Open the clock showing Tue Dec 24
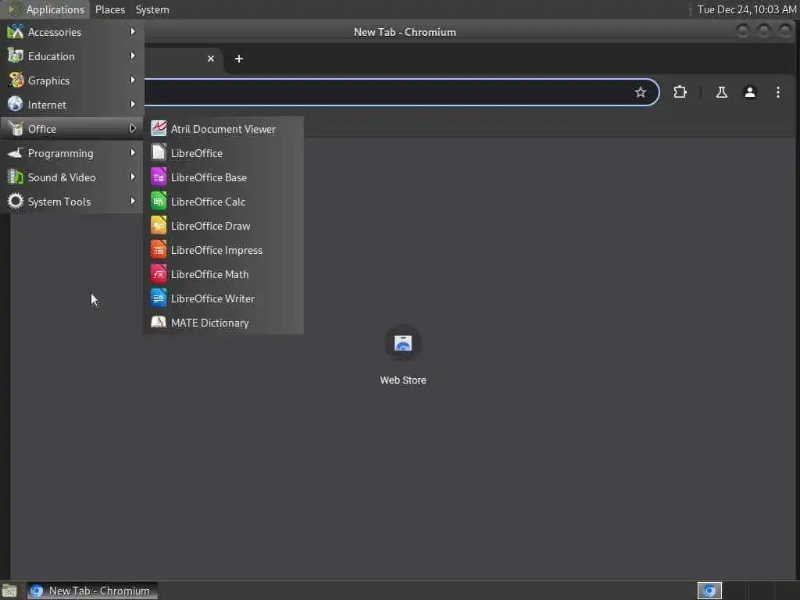The image size is (800, 600). tap(746, 9)
